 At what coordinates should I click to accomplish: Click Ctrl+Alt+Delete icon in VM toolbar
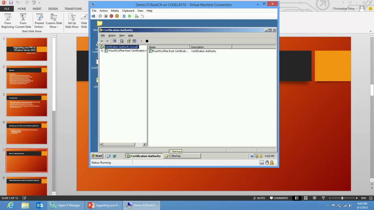pyautogui.click(x=93, y=16)
